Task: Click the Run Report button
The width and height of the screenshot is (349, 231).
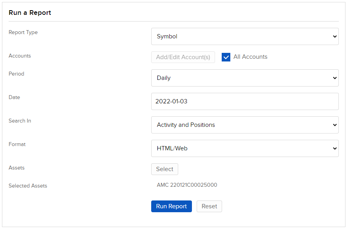Action: tap(171, 206)
